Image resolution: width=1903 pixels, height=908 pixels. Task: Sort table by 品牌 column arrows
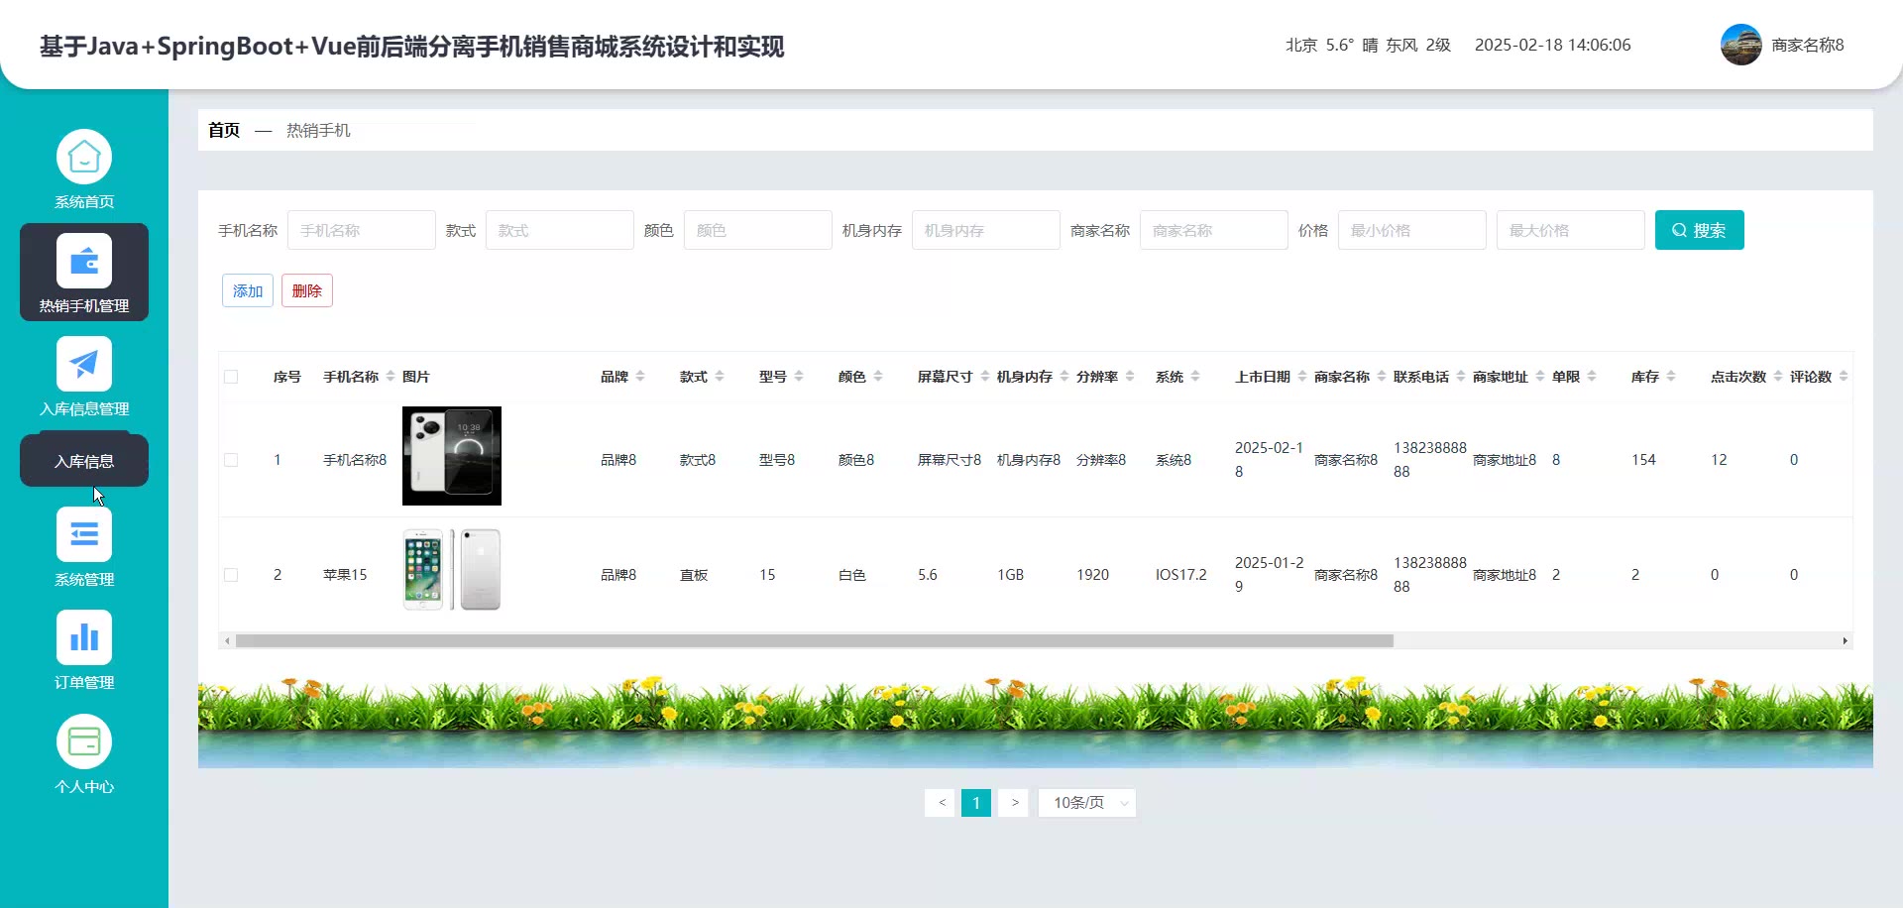pyautogui.click(x=640, y=377)
